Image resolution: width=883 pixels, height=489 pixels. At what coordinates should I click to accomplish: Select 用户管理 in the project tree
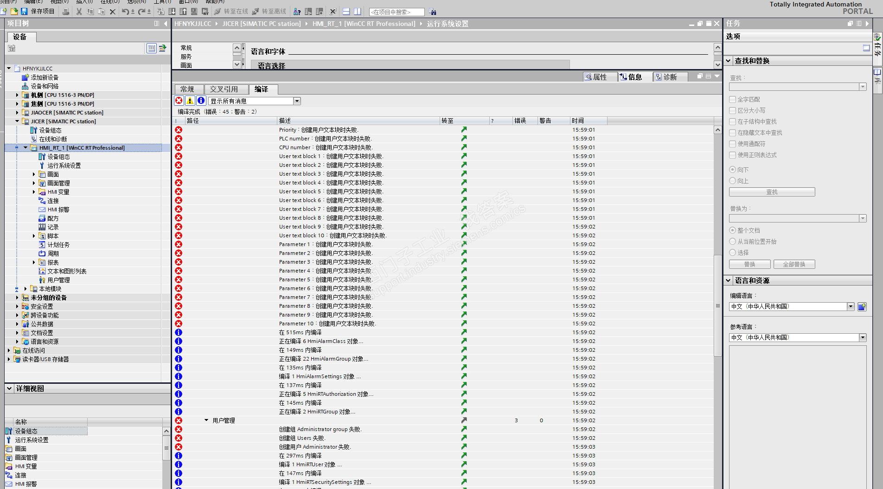(59, 280)
